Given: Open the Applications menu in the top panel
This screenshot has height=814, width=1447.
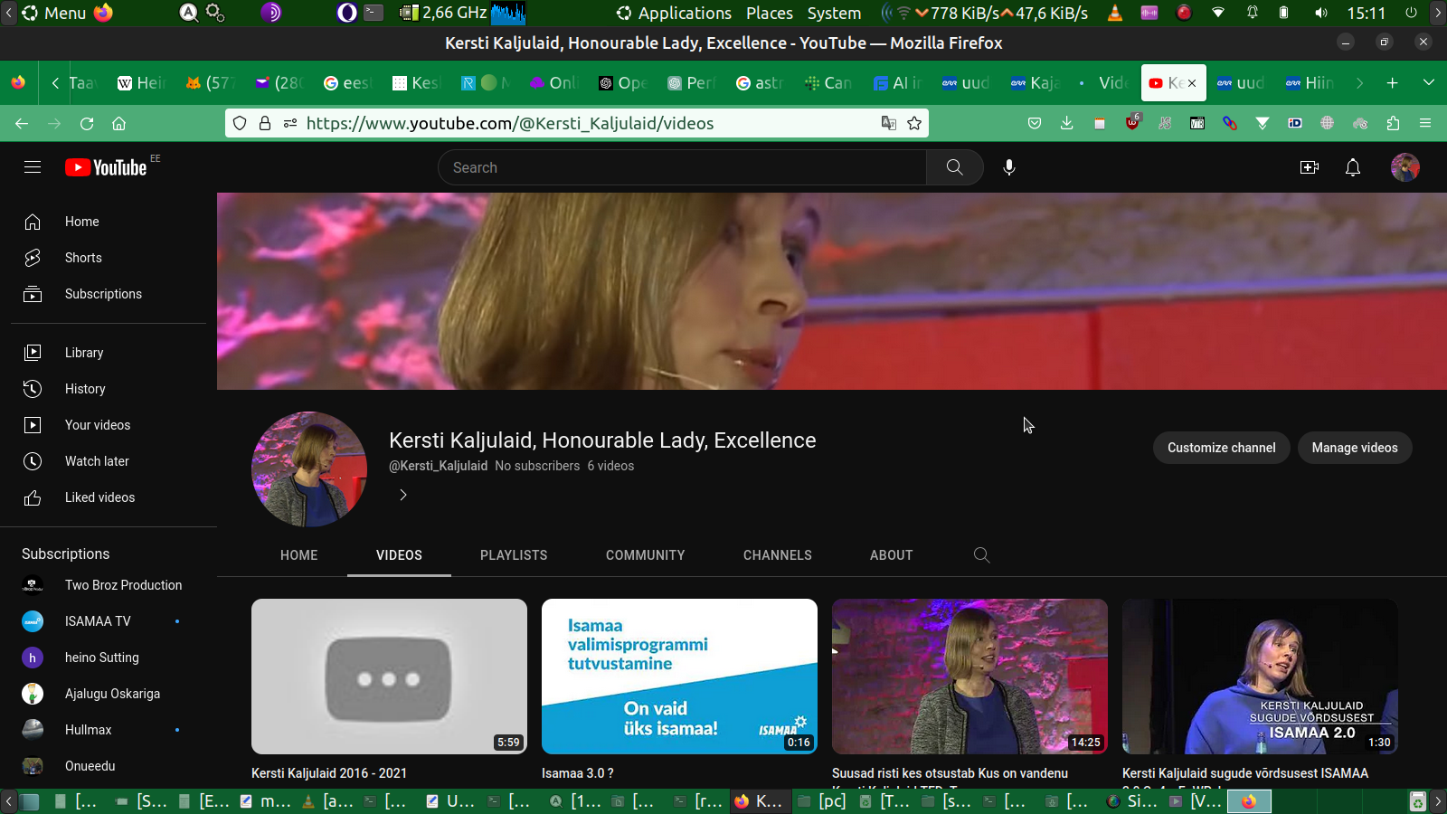Looking at the screenshot, I should click(674, 13).
